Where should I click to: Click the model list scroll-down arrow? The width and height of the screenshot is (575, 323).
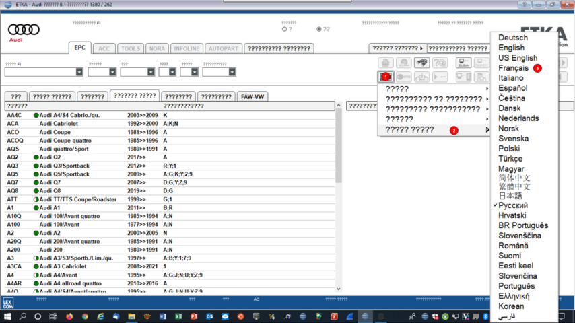[339, 289]
